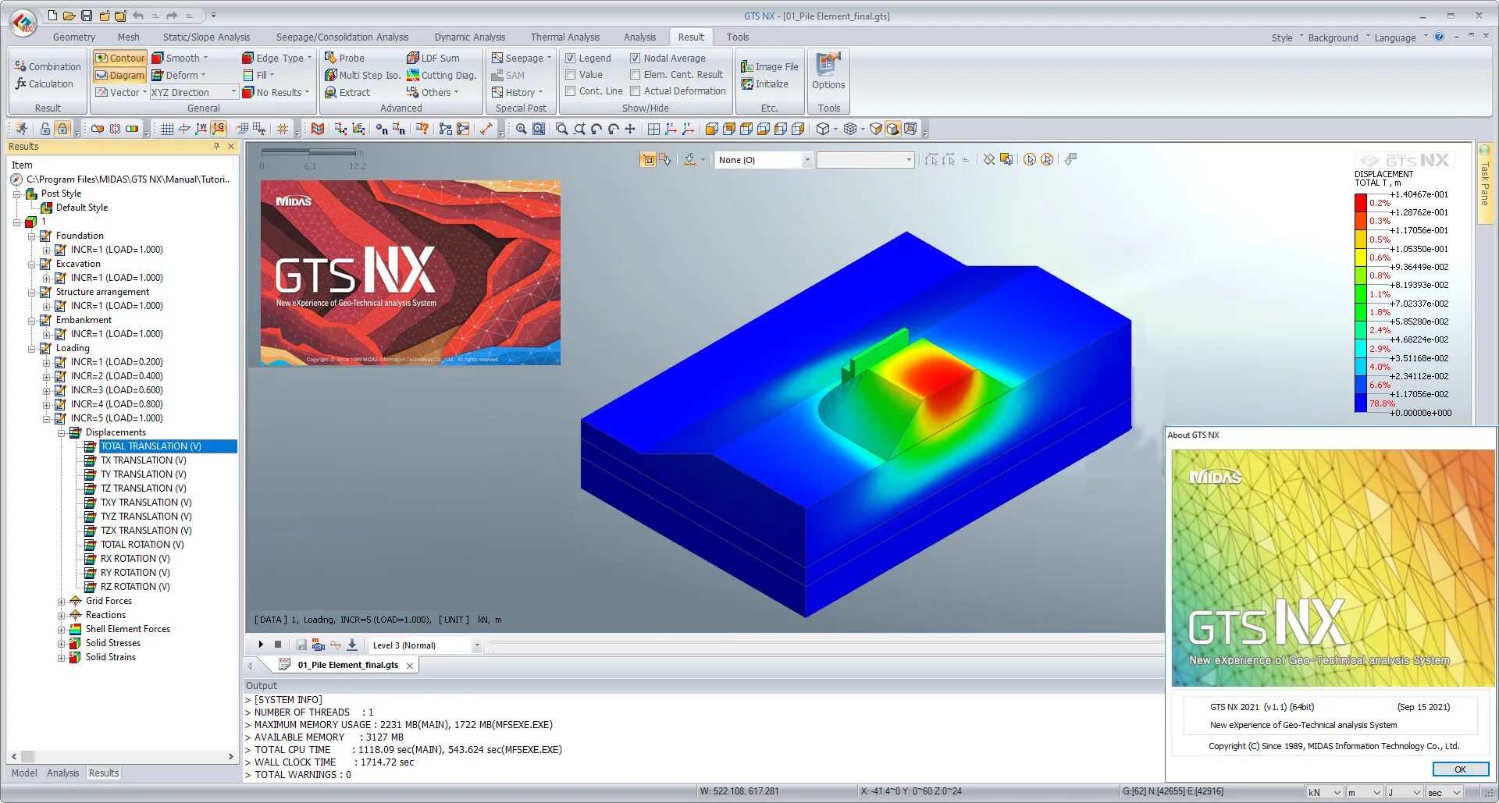This screenshot has width=1499, height=803.
Task: Open Static/Slope Analysis ribbon tab
Action: pos(206,37)
